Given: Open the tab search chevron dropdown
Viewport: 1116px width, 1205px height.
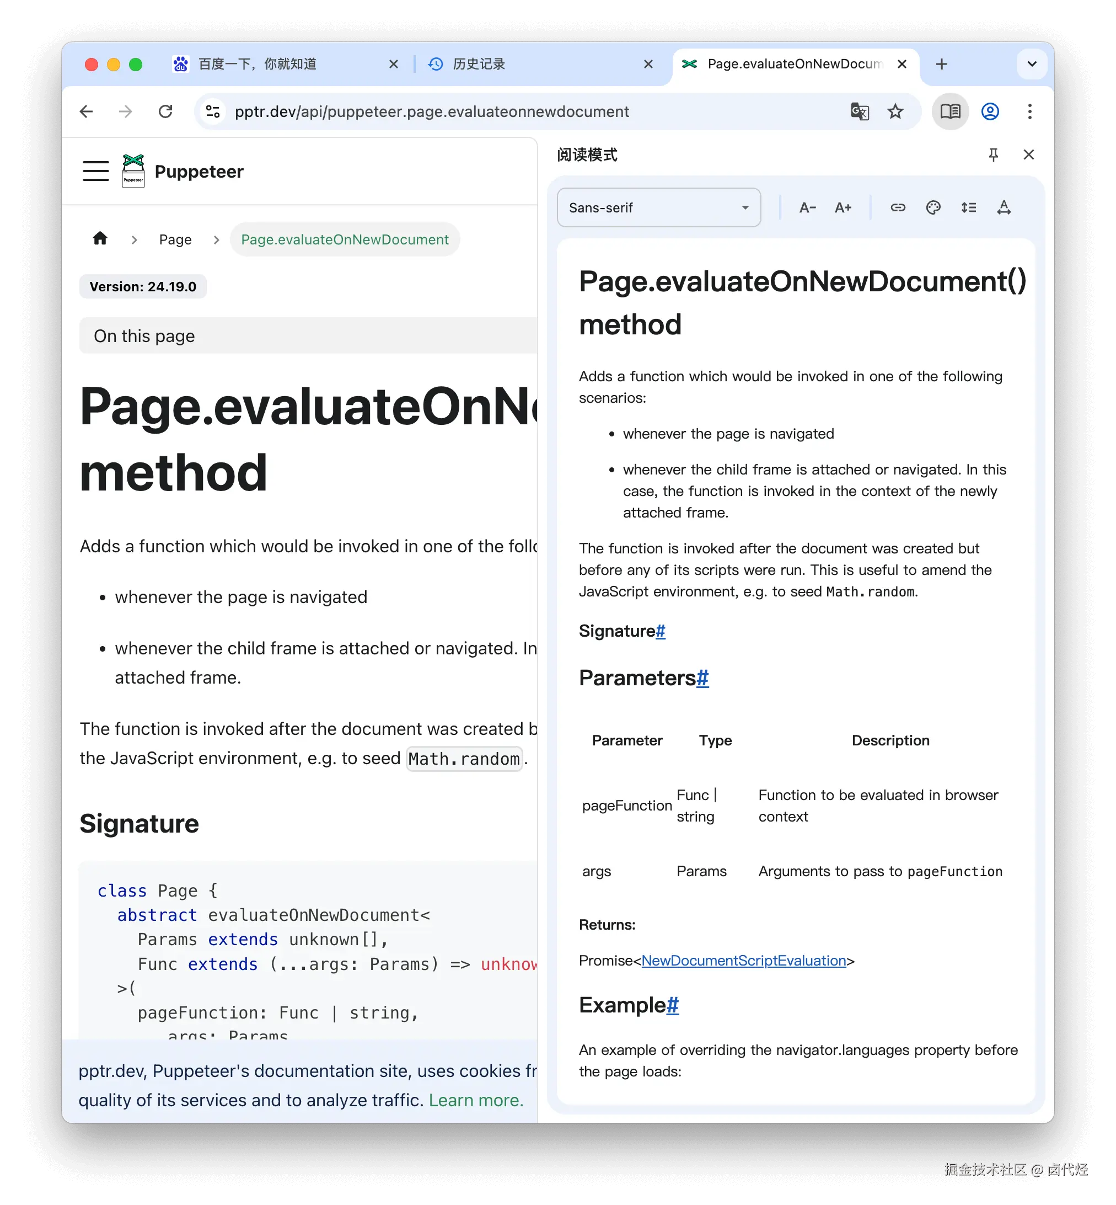Looking at the screenshot, I should [1032, 64].
